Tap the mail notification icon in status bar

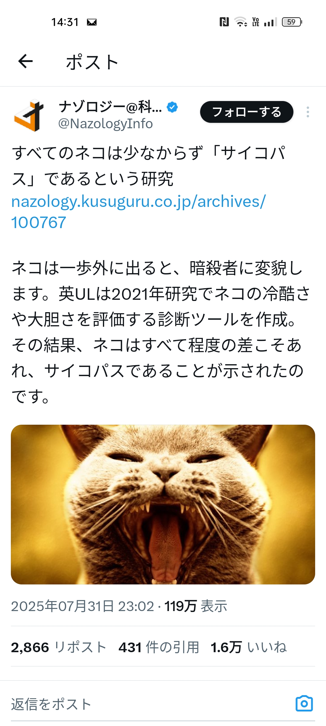pos(92,22)
